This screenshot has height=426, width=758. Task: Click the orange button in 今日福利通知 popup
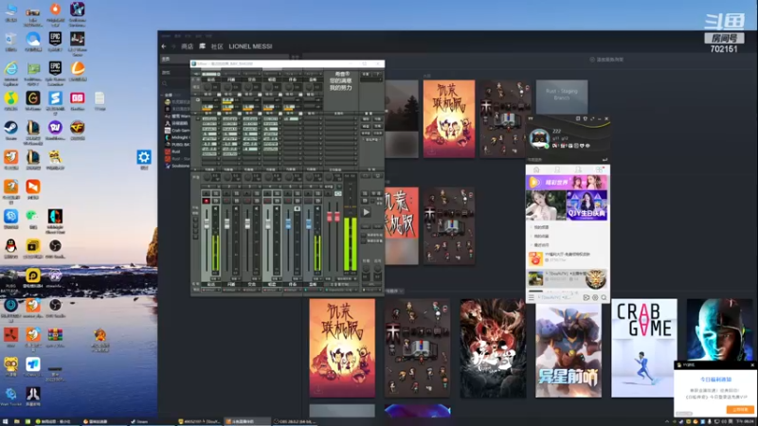pos(740,410)
